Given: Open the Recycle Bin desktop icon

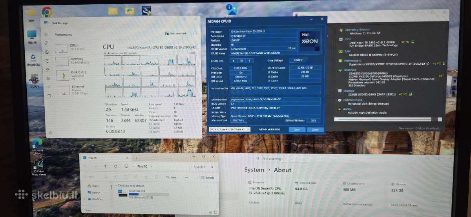Looking at the screenshot, I should tap(33, 60).
